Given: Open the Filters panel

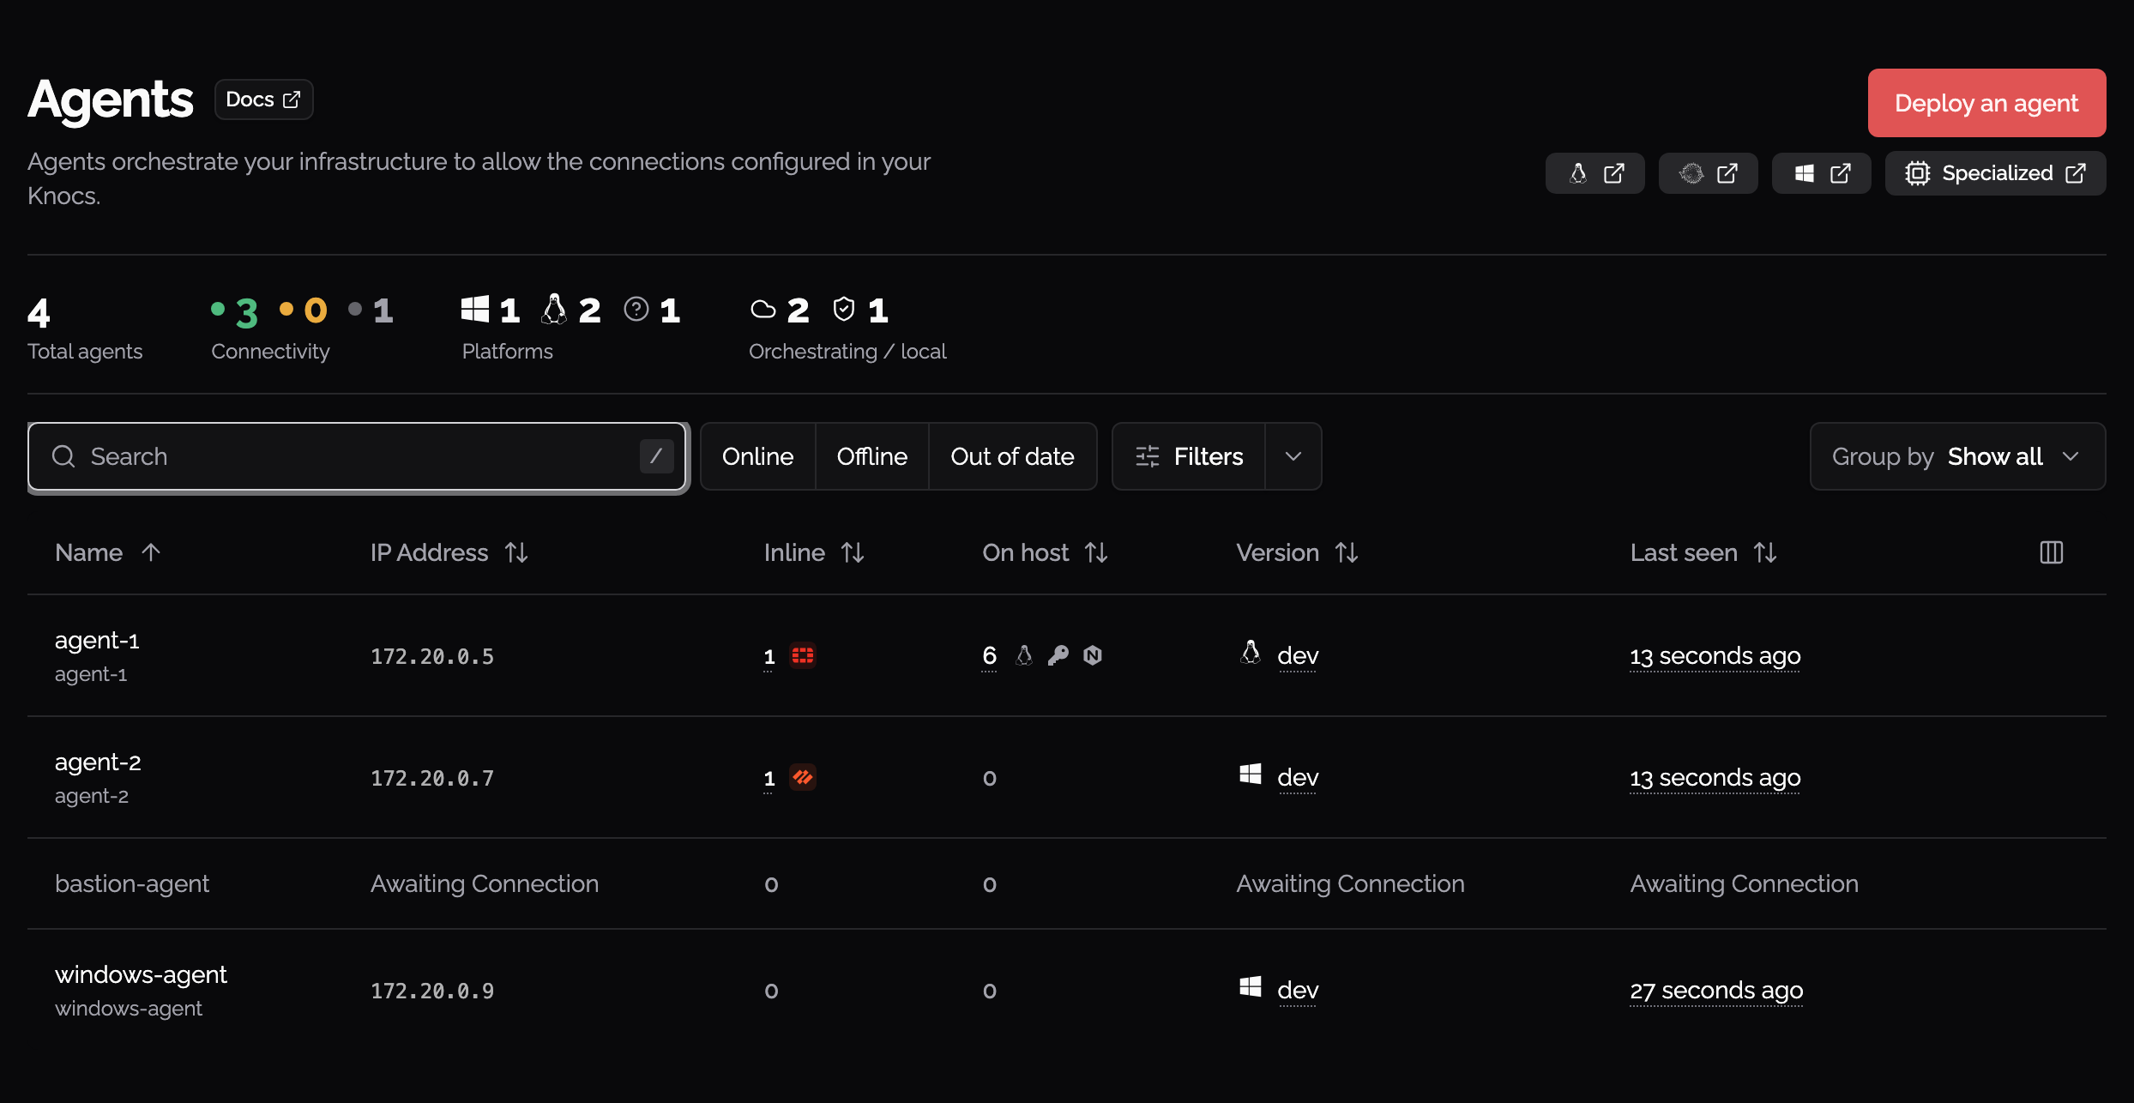Looking at the screenshot, I should (1189, 456).
